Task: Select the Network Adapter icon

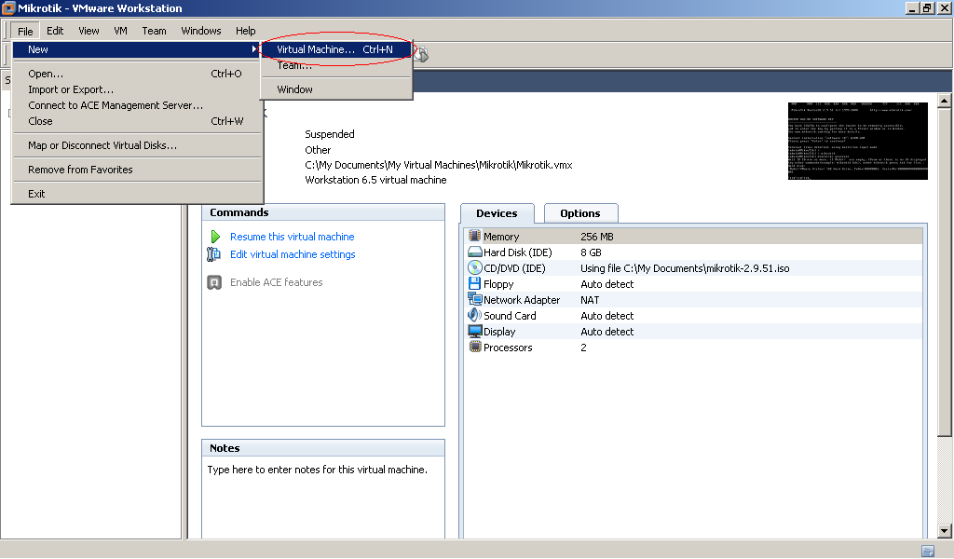Action: [x=474, y=299]
